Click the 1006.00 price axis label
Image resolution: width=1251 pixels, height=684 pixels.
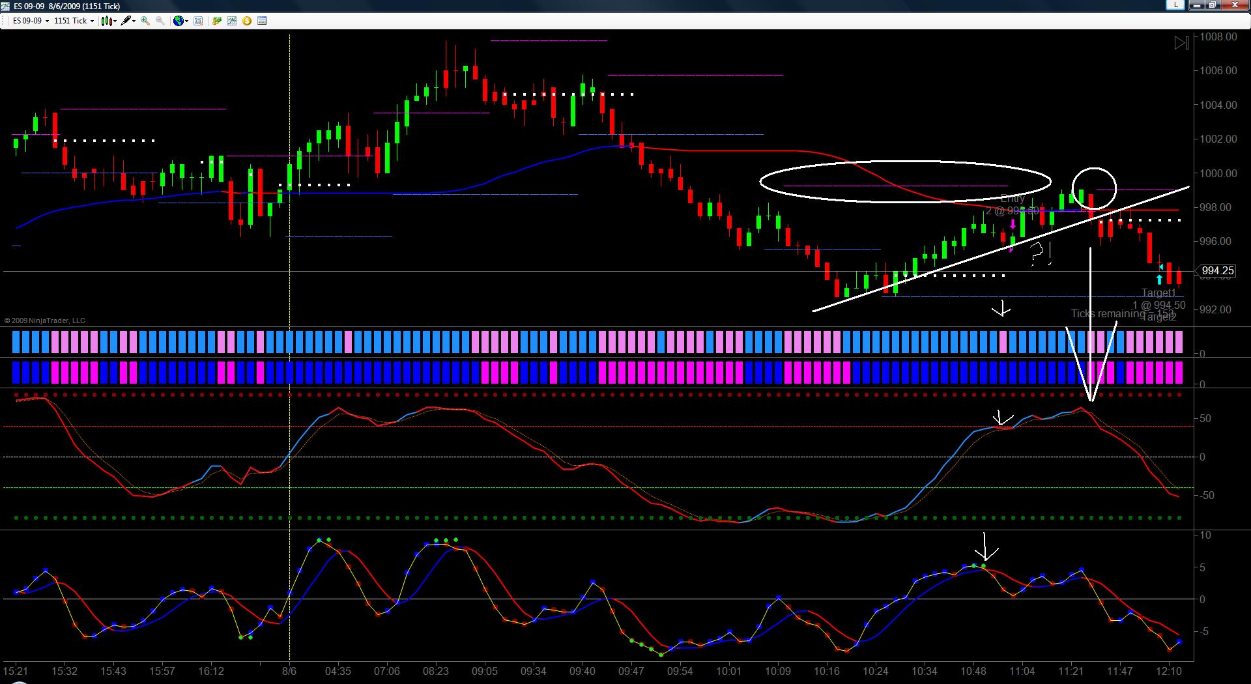(1218, 70)
